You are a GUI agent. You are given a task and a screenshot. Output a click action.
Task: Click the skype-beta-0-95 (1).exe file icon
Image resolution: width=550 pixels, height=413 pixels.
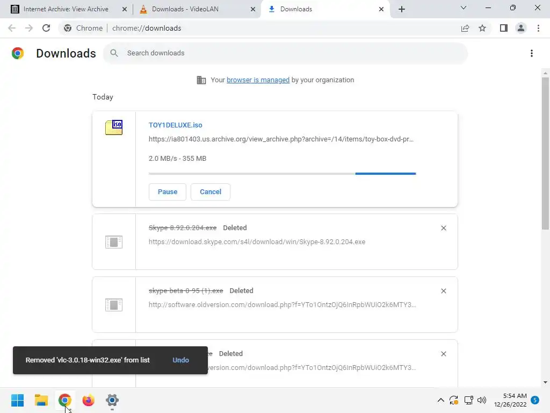coord(114,305)
